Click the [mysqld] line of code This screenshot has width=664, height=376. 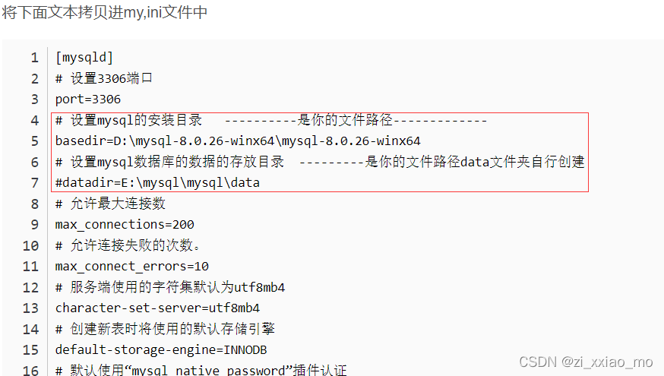84,58
